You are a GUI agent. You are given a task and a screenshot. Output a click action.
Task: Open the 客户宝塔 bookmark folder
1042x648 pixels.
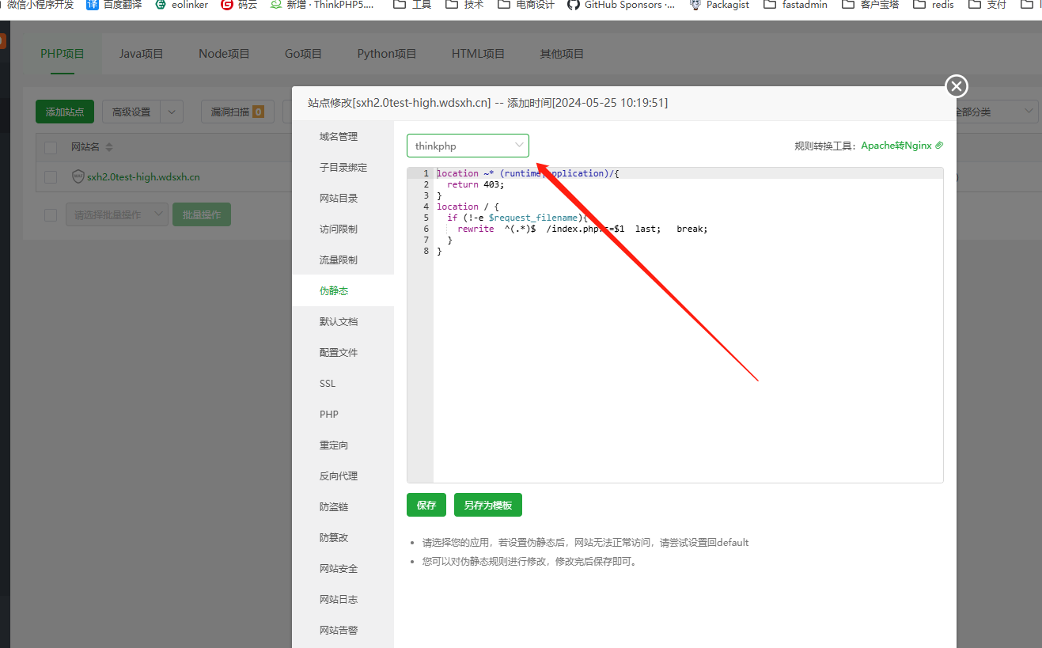[870, 5]
